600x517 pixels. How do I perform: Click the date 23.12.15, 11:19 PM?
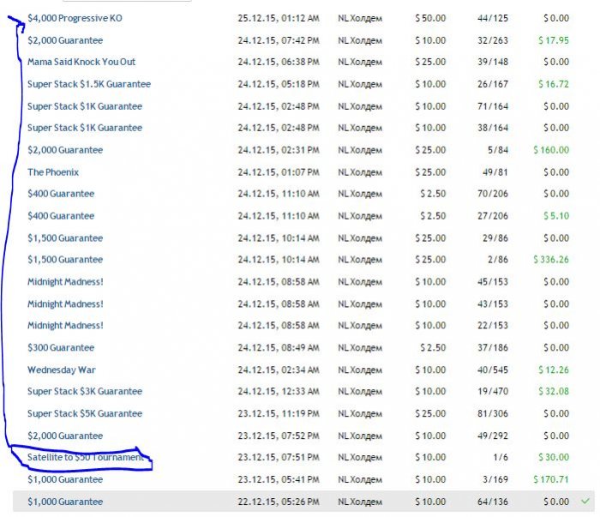(279, 413)
